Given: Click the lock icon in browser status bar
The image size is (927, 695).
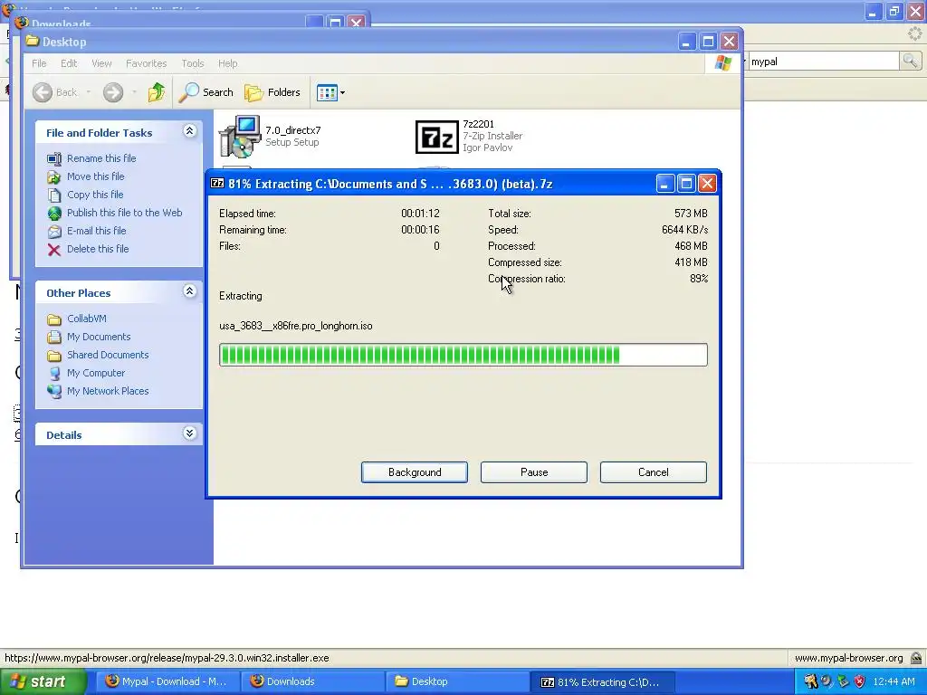Looking at the screenshot, I should pos(916,657).
